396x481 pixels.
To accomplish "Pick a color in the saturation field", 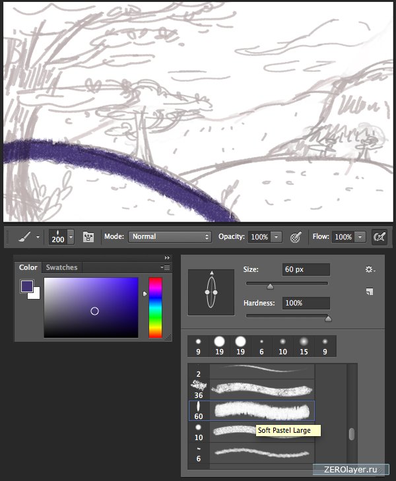I will pyautogui.click(x=91, y=307).
